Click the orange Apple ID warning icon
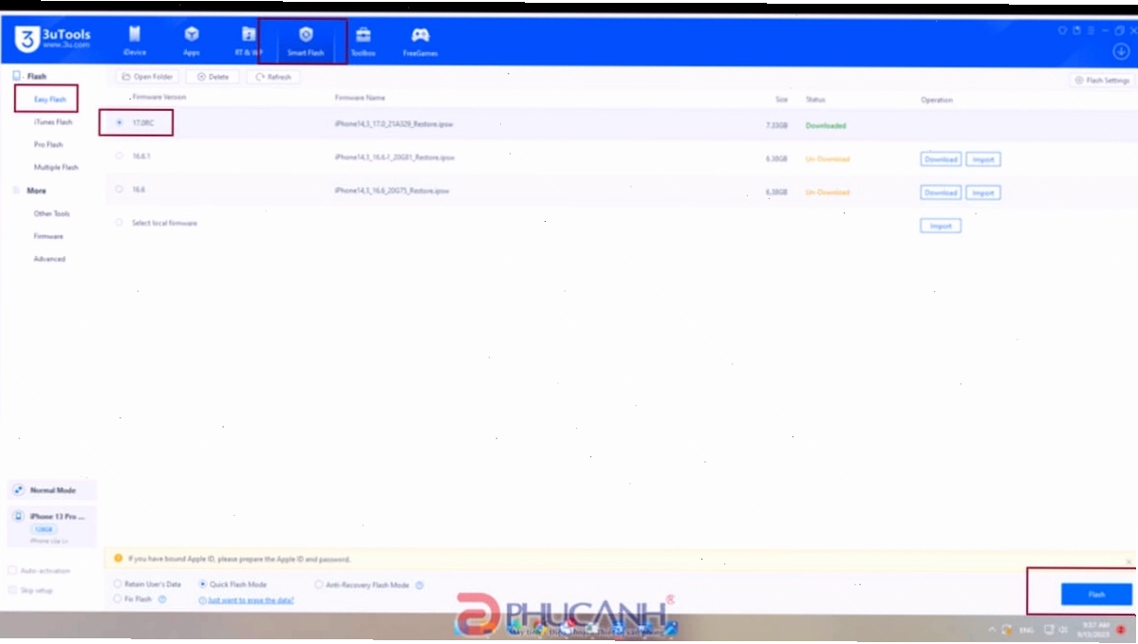 coord(119,559)
